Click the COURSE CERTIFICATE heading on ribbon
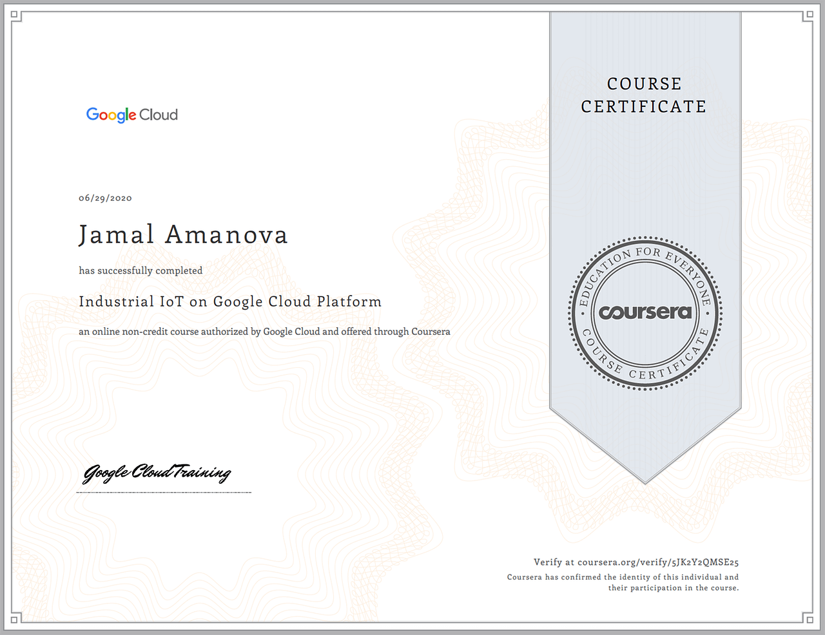 (644, 95)
